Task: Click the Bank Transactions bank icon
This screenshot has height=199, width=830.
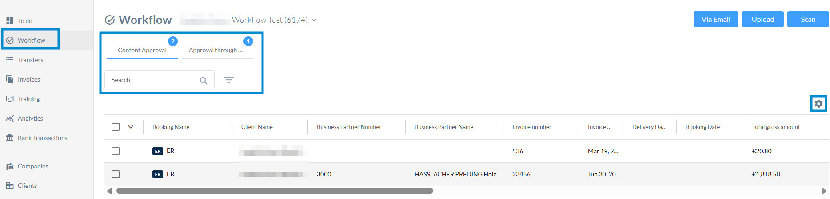Action: coord(10,138)
